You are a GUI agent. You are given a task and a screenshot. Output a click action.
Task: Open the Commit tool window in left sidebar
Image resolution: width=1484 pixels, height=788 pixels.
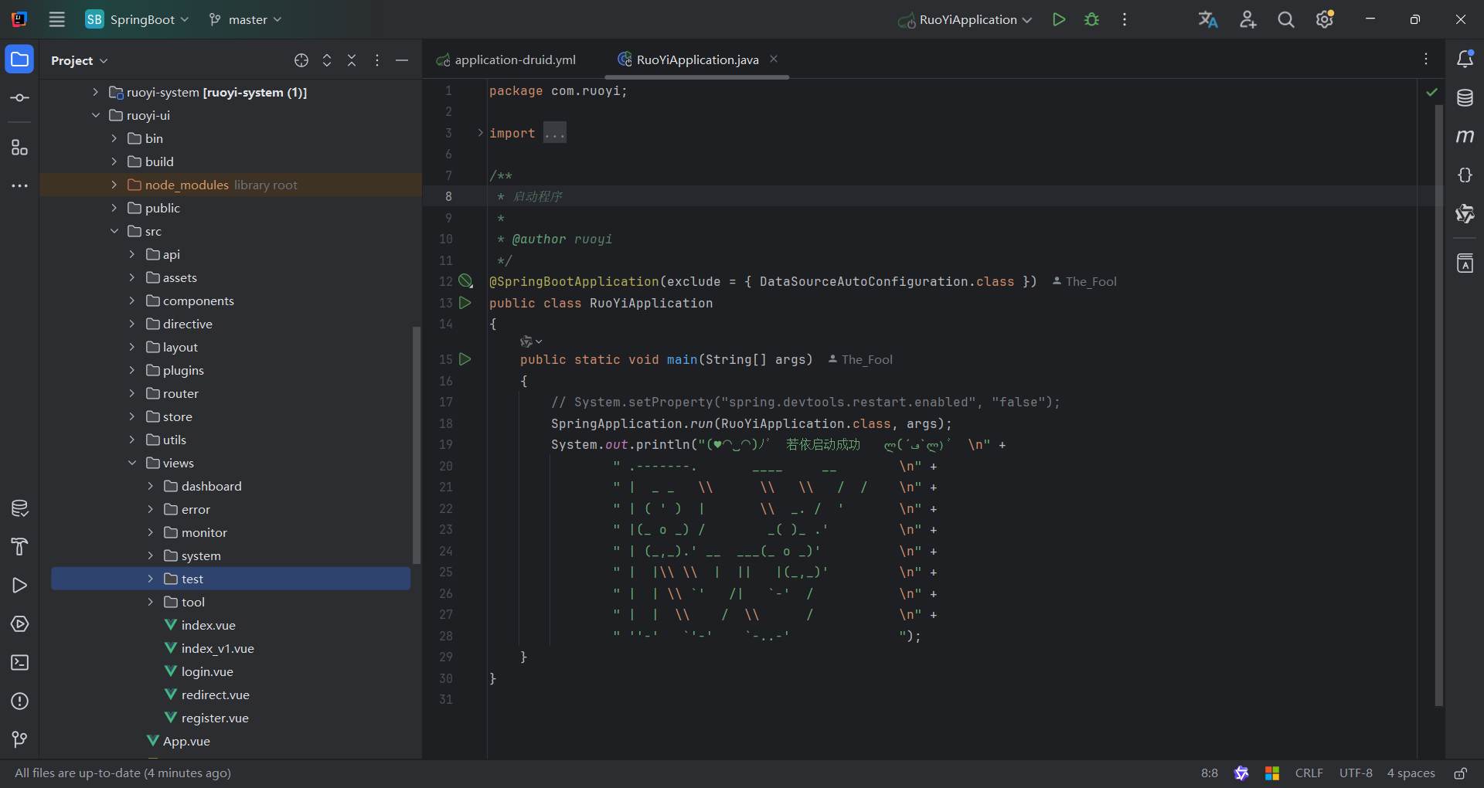coord(19,98)
